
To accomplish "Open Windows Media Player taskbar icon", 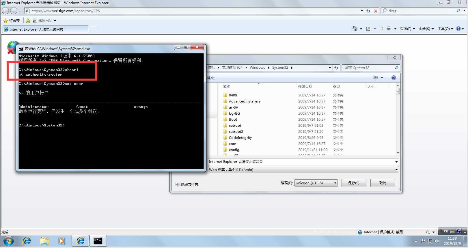I will point(62,241).
